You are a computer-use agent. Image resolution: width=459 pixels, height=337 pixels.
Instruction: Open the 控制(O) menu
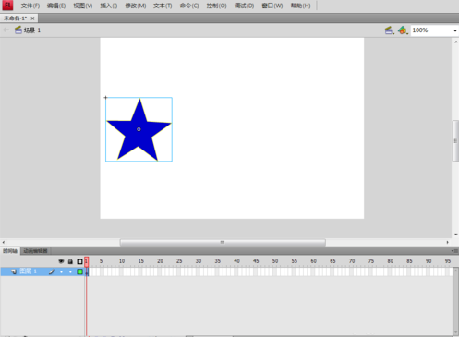point(216,6)
